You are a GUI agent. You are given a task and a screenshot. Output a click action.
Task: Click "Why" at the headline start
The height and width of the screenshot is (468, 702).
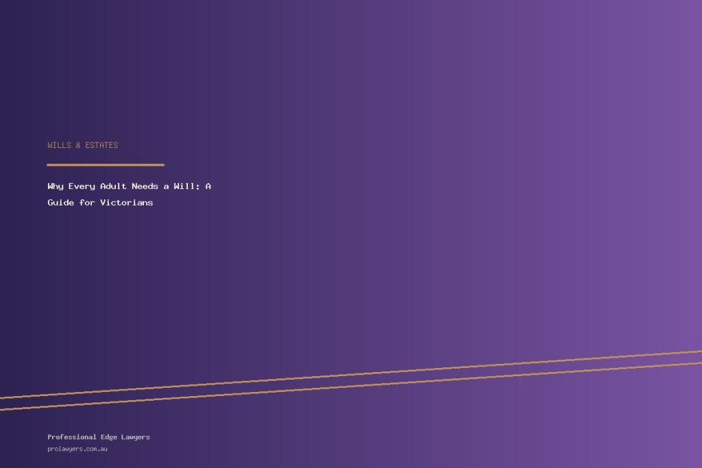pyautogui.click(x=55, y=186)
